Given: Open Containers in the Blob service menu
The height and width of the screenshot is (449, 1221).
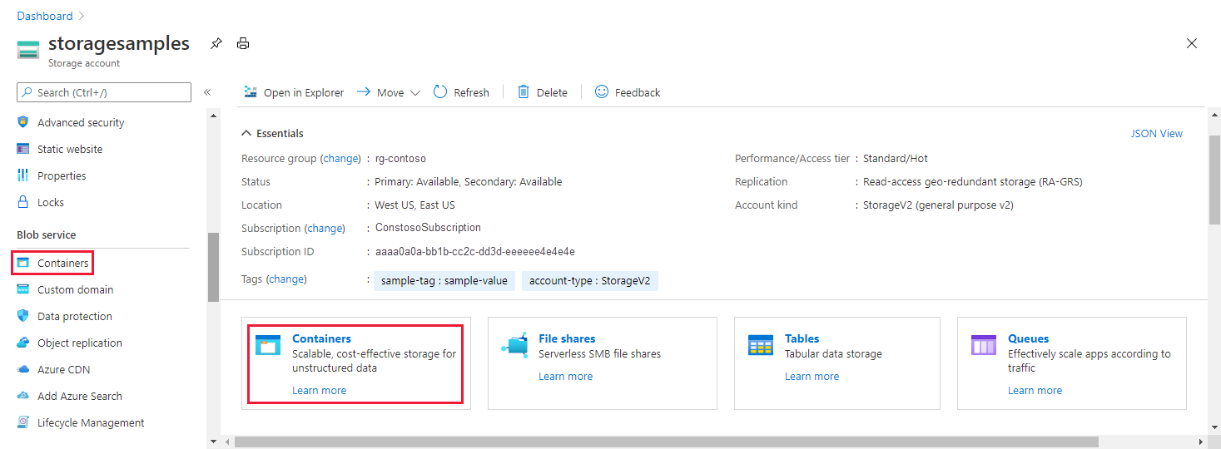Looking at the screenshot, I should point(62,263).
